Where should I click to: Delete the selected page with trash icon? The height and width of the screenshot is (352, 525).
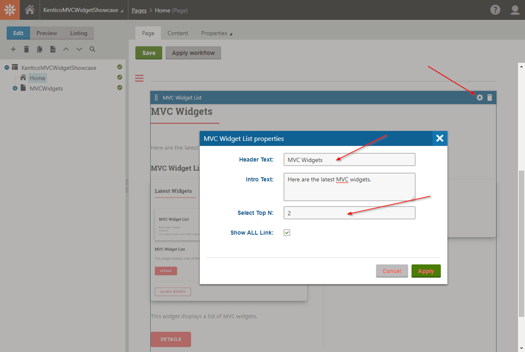tap(26, 49)
